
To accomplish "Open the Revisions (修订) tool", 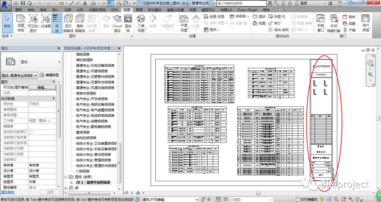I will point(275,23).
